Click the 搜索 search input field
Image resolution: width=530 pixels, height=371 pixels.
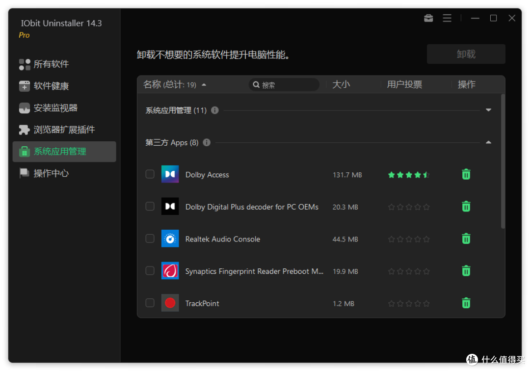pyautogui.click(x=284, y=85)
